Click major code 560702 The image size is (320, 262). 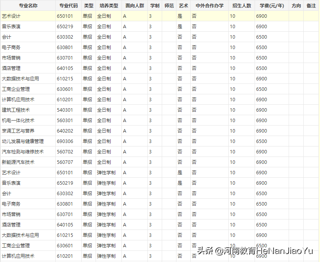pos(65,152)
